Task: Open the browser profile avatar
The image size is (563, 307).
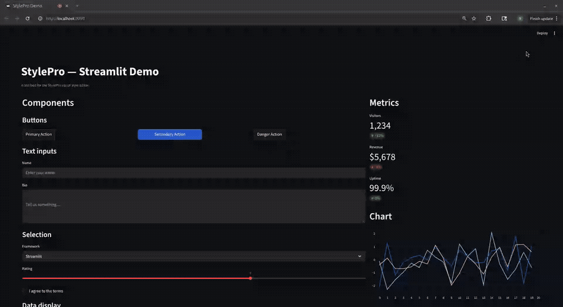Action: click(x=520, y=18)
